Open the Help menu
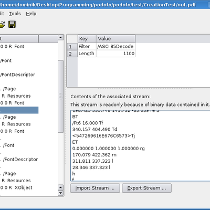Screen dimensions: 210x210 click(x=31, y=14)
